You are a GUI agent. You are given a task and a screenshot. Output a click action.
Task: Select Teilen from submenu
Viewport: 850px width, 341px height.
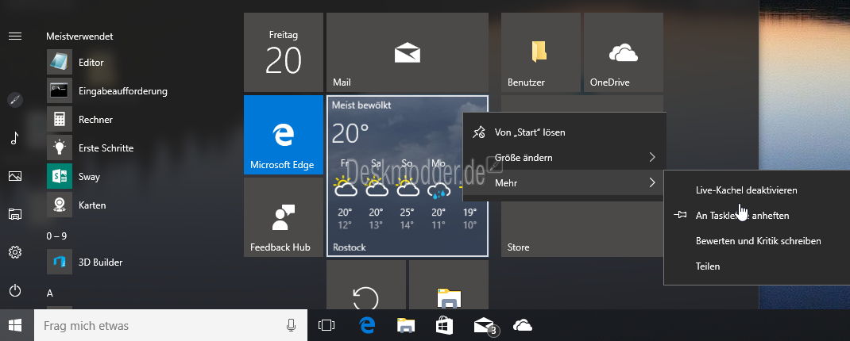[x=757, y=266]
